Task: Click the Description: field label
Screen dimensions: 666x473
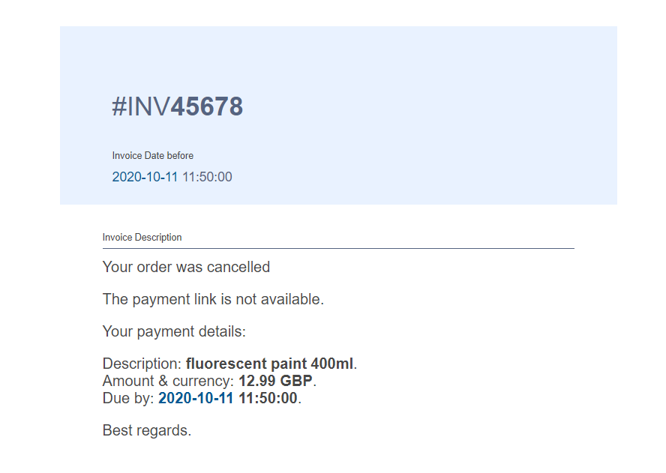Action: (142, 364)
